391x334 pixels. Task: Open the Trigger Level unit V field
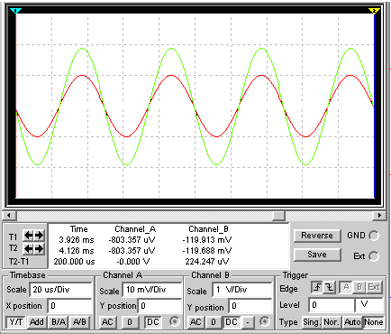pyautogui.click(x=369, y=305)
